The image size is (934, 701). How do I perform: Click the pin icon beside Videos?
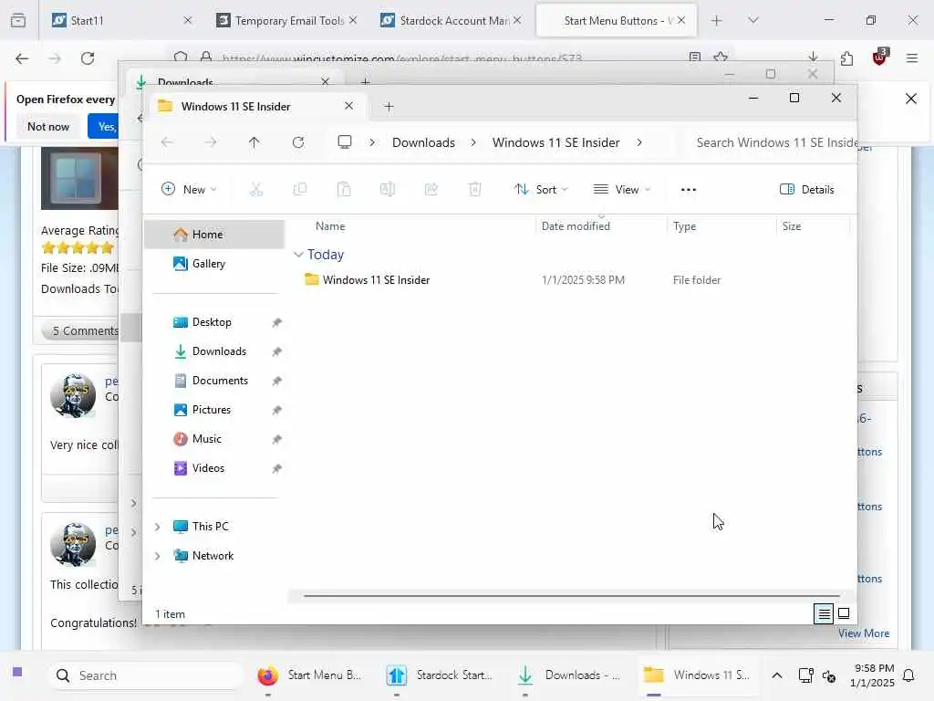tap(276, 468)
